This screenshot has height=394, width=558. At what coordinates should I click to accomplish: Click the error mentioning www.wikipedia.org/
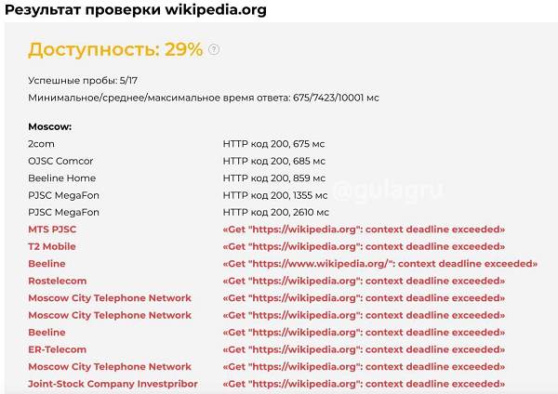379,264
